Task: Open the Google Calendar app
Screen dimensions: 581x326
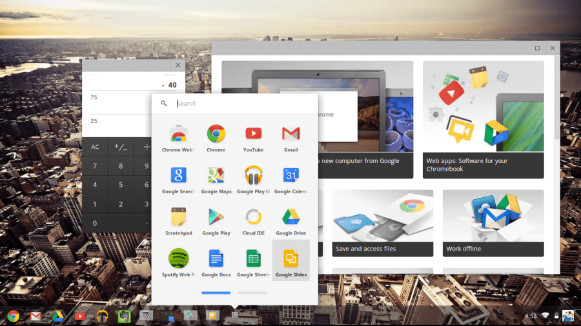Action: (x=291, y=180)
